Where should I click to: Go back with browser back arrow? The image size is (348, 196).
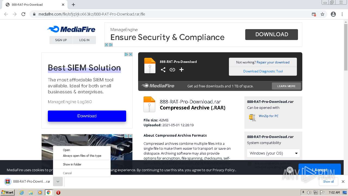(x=6, y=14)
